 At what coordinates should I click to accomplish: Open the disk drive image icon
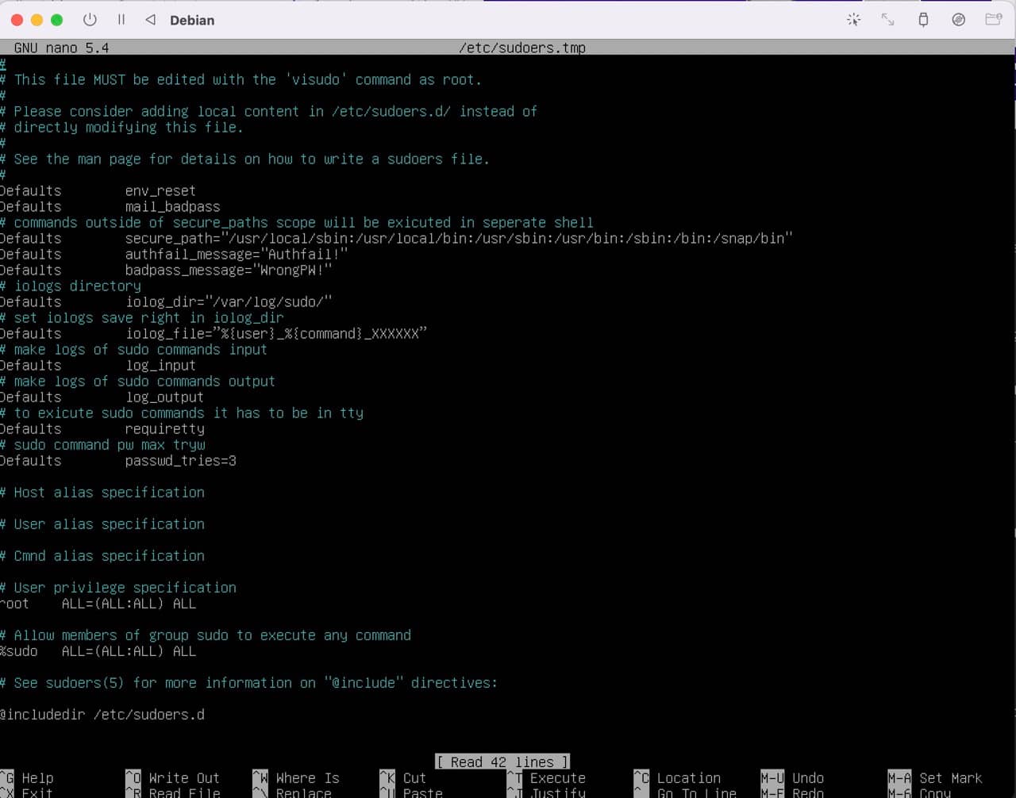point(959,20)
